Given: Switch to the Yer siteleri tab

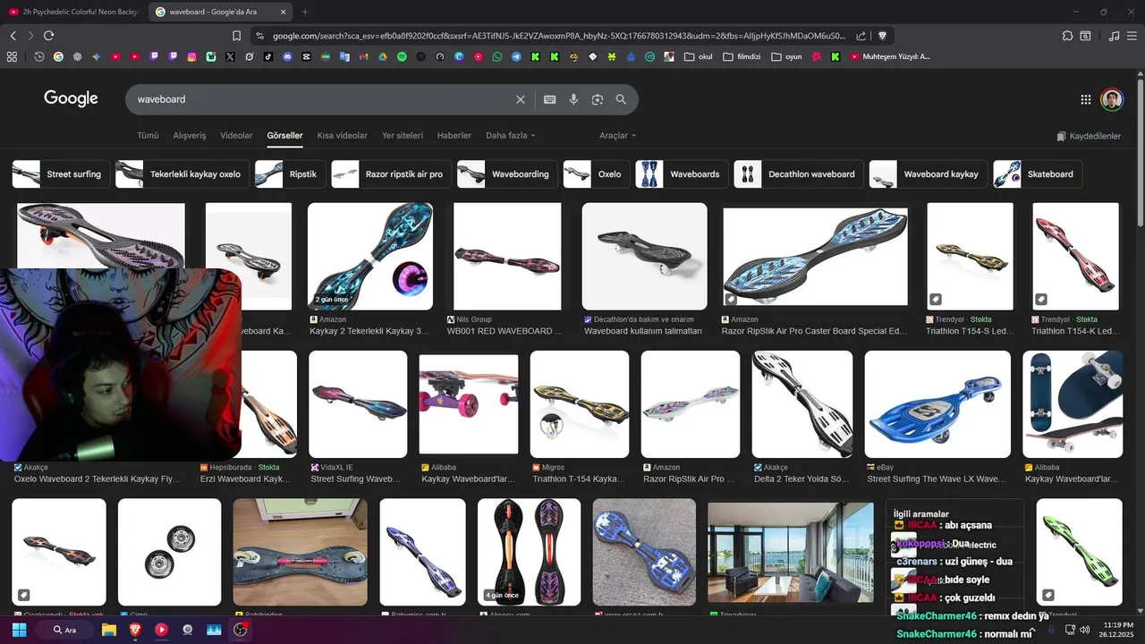Looking at the screenshot, I should point(403,136).
